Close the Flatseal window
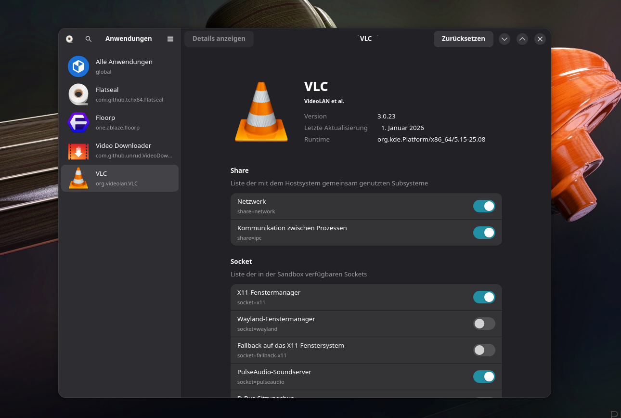This screenshot has height=418, width=621. [x=540, y=39]
